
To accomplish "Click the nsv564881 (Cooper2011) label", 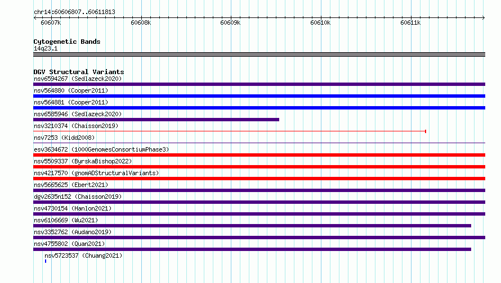I will [71, 102].
